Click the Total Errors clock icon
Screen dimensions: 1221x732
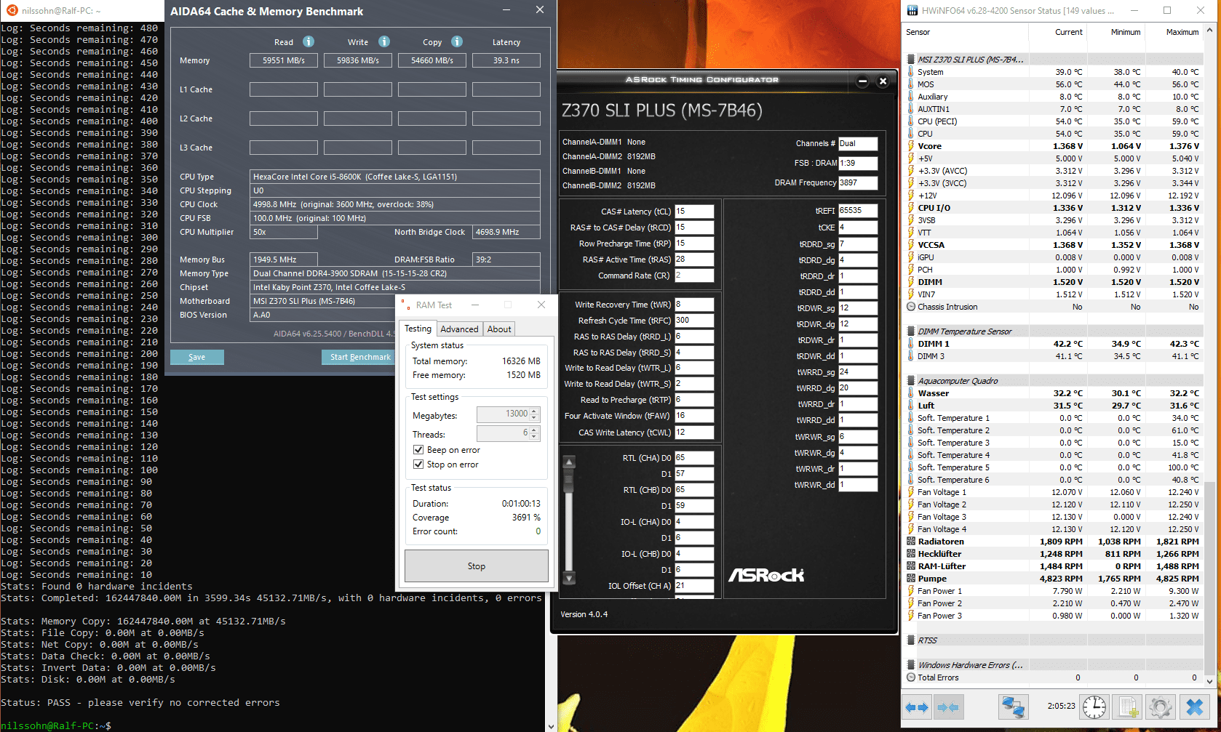click(x=911, y=677)
